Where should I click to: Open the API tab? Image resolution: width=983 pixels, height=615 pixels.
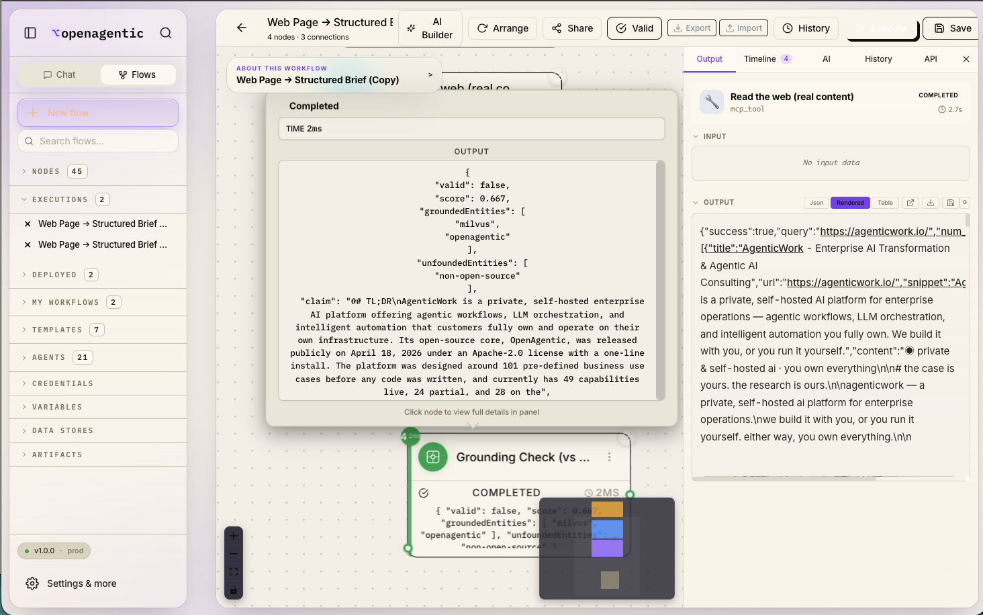pos(931,59)
